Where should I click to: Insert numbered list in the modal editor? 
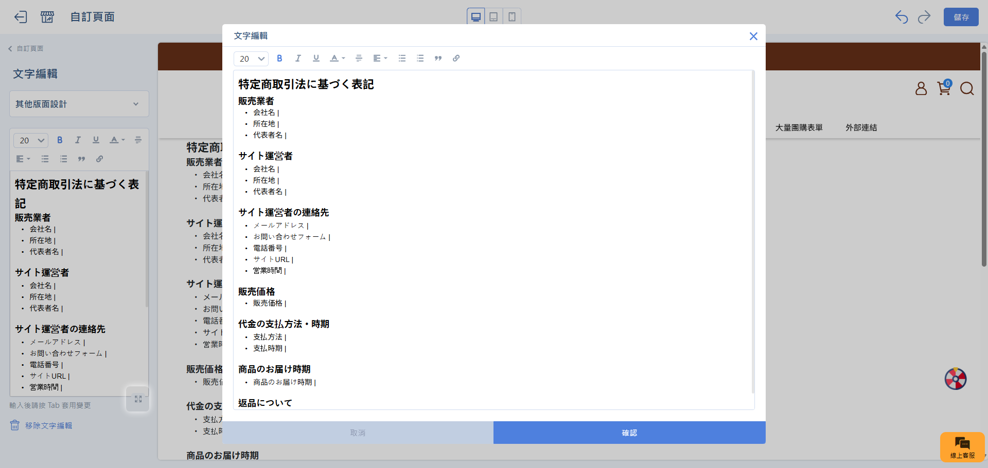420,59
